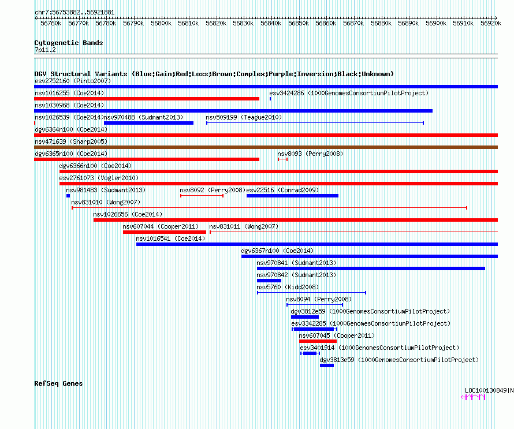This screenshot has width=514, height=429.
Task: Click the red nsv8092 interval line
Action: click(202, 196)
